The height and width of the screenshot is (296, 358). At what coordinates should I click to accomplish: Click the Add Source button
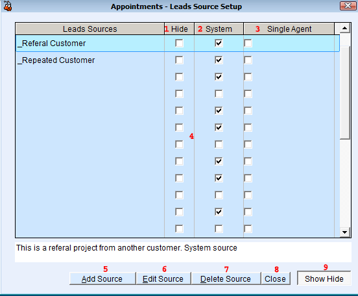[x=102, y=278]
